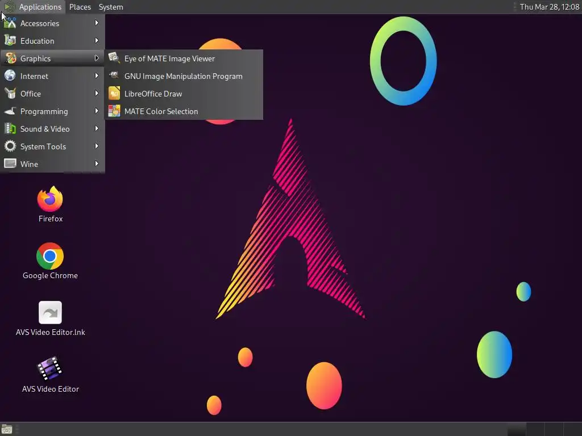
Task: Click the Office category icon
Action: [x=10, y=94]
